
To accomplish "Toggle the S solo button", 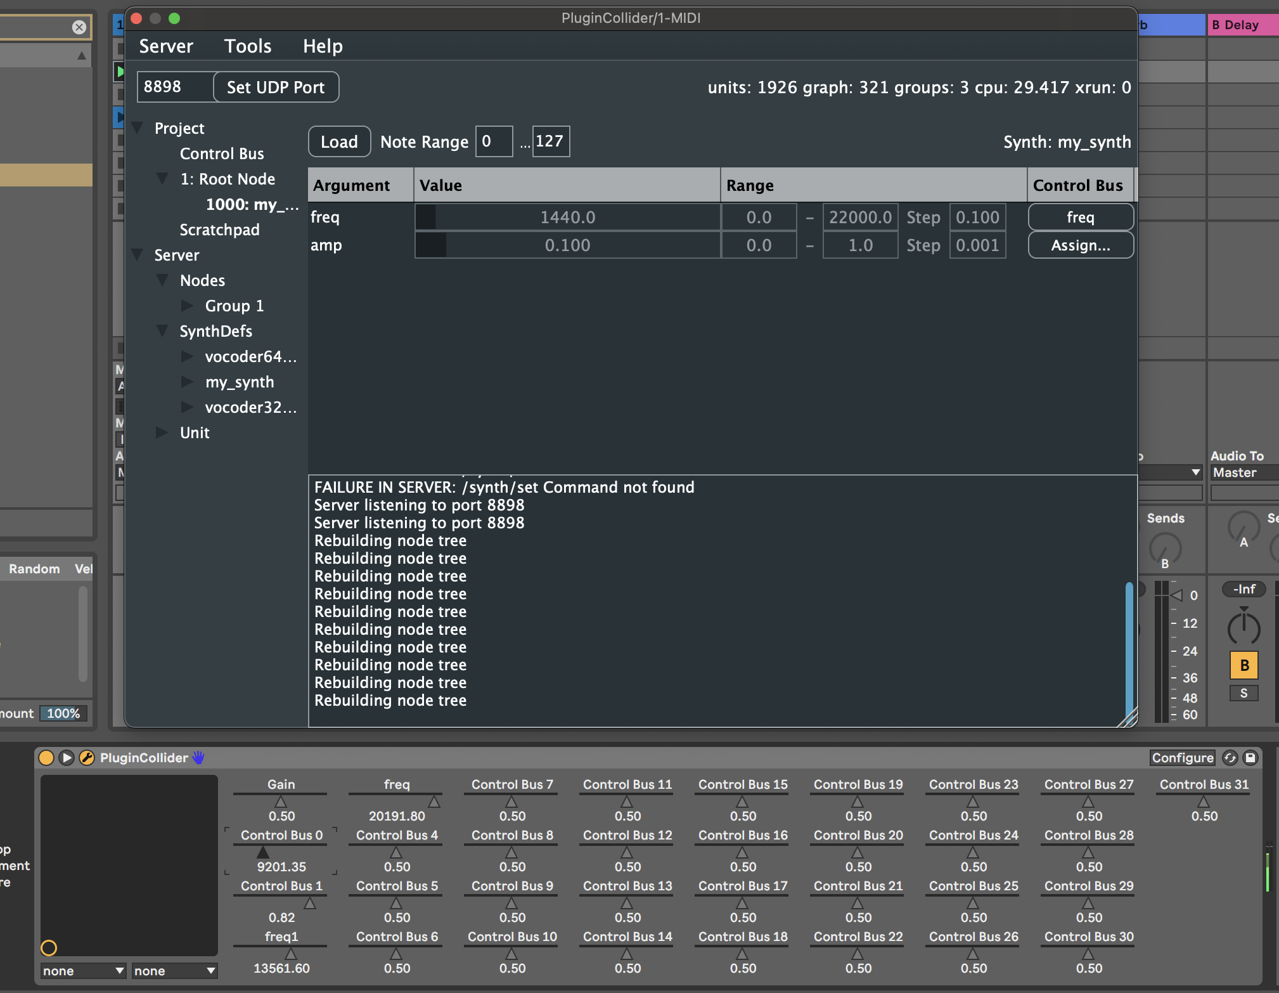I will (x=1244, y=693).
